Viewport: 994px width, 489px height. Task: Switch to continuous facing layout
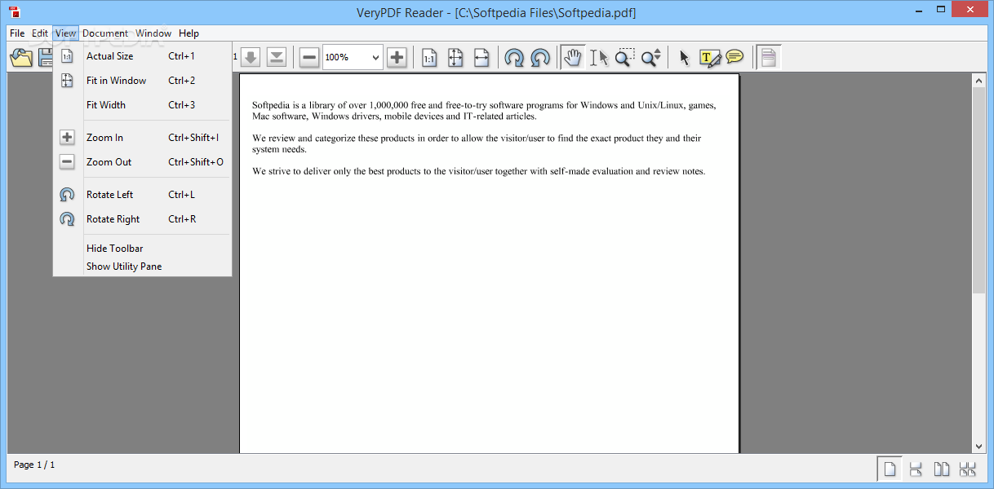point(968,469)
